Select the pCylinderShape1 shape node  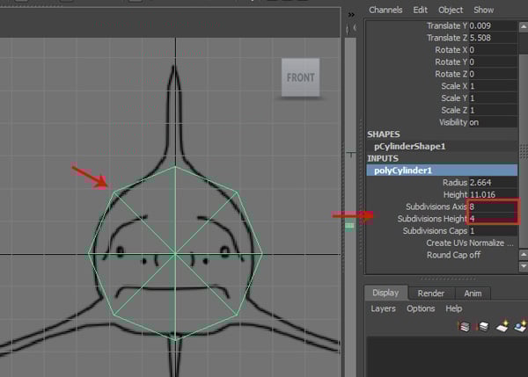point(410,146)
